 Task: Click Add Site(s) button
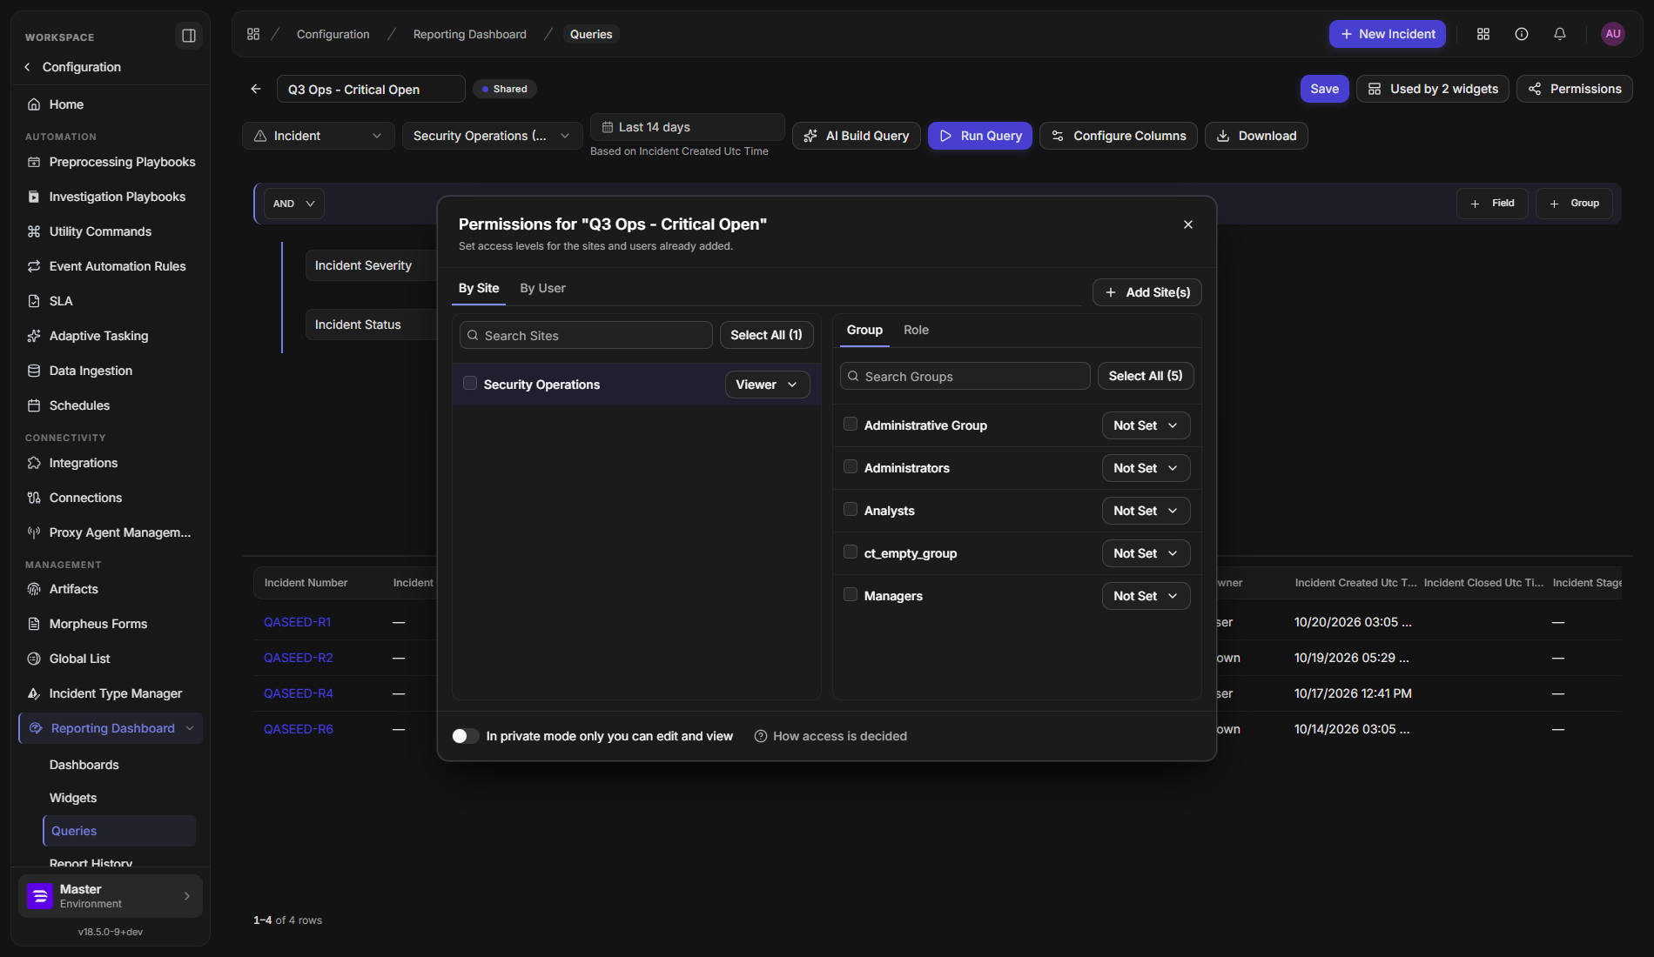pyautogui.click(x=1147, y=292)
